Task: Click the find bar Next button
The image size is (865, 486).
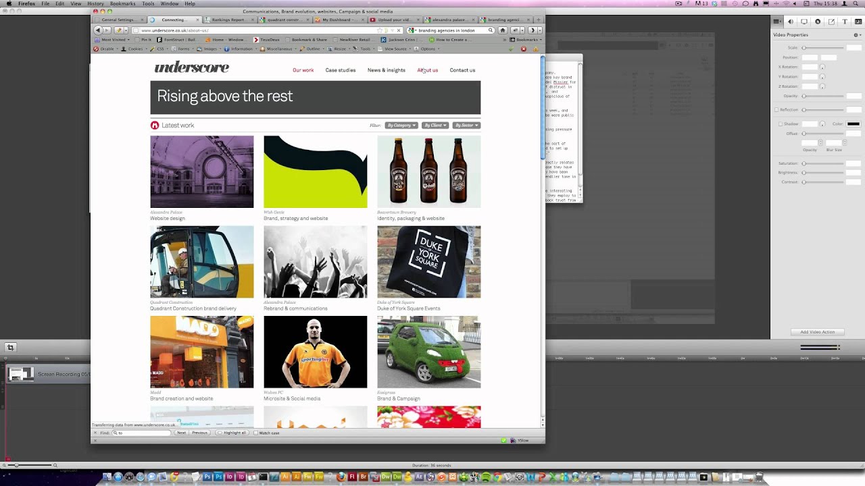Action: [x=181, y=433]
